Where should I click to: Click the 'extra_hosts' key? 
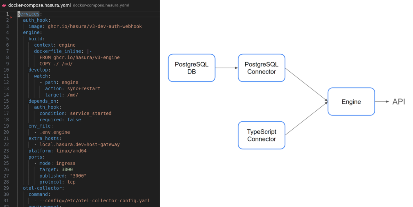(x=44, y=138)
